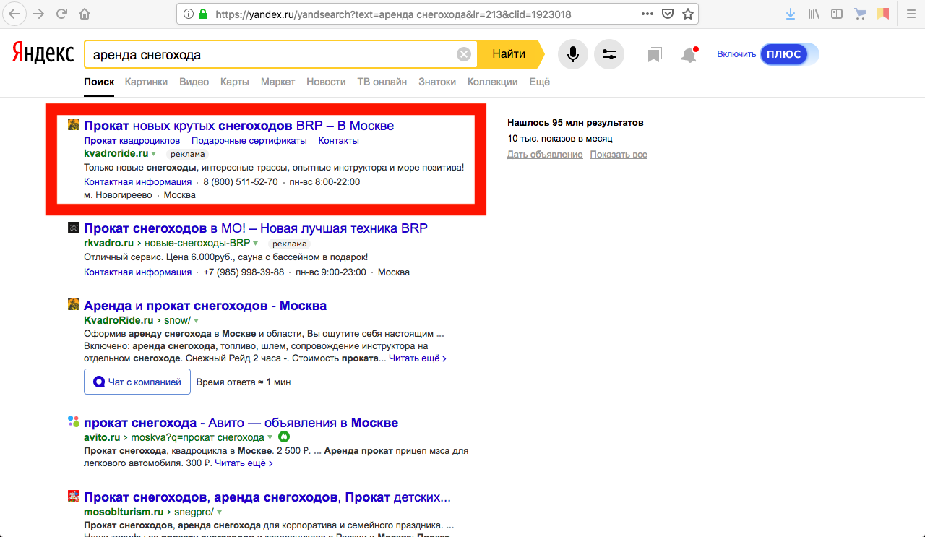Expand the avito.ru result arrow menu
This screenshot has width=925, height=537.
[270, 437]
